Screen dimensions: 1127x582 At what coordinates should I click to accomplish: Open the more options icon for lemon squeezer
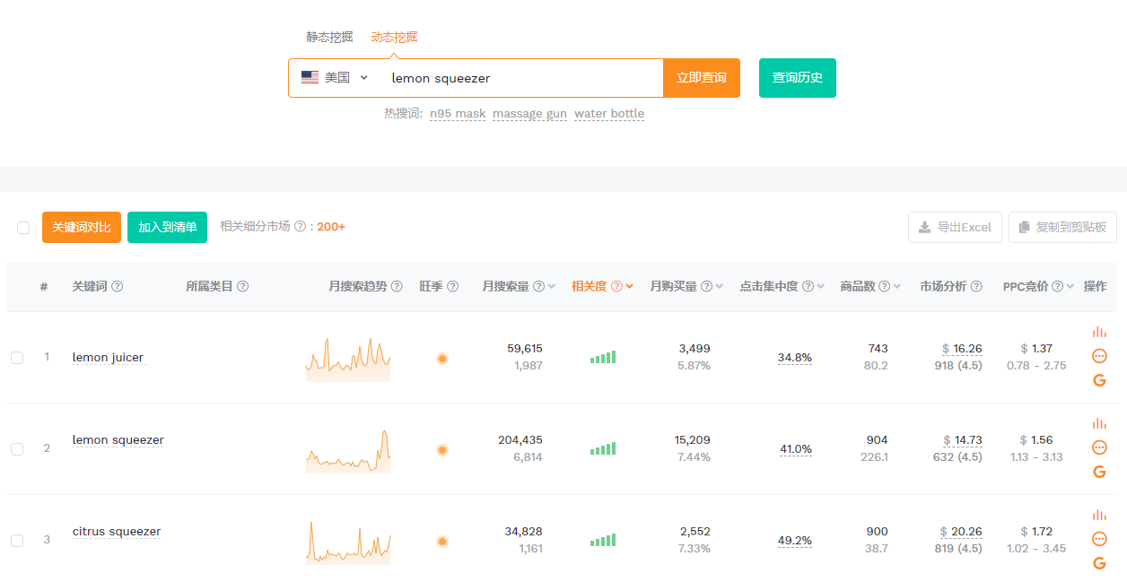click(1099, 447)
